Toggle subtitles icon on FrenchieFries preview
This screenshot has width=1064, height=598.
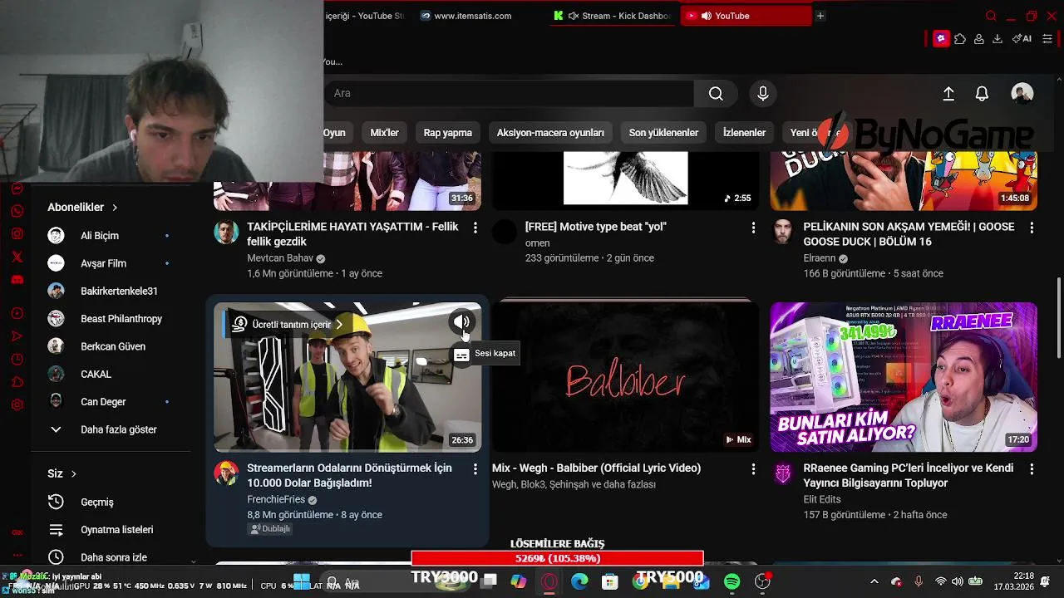point(461,355)
